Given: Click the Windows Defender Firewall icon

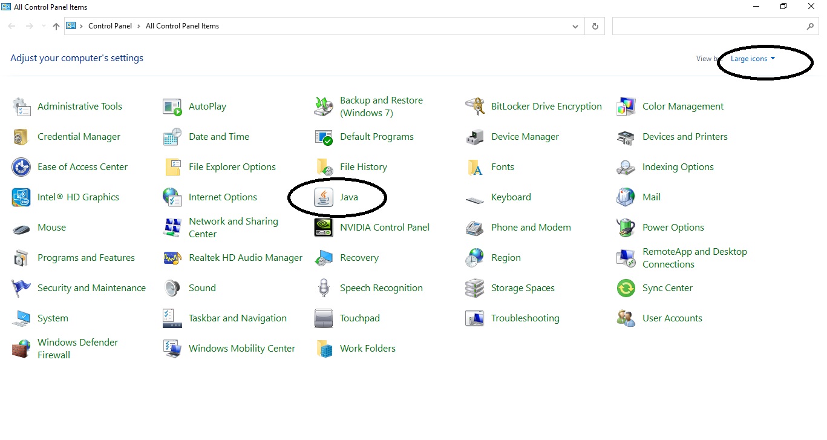Looking at the screenshot, I should tap(21, 349).
